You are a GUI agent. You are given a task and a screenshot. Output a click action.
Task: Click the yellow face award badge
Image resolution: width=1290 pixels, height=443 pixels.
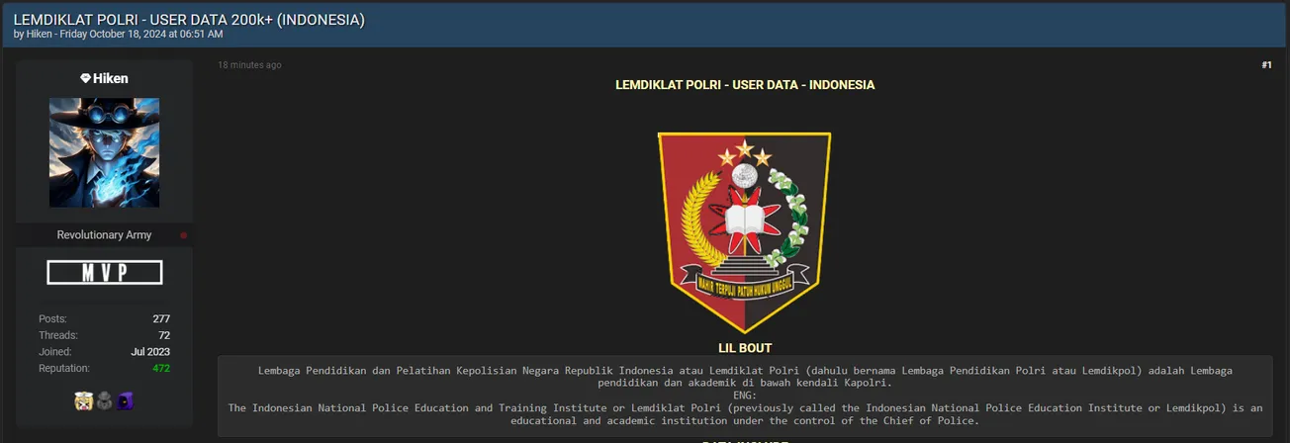(83, 400)
